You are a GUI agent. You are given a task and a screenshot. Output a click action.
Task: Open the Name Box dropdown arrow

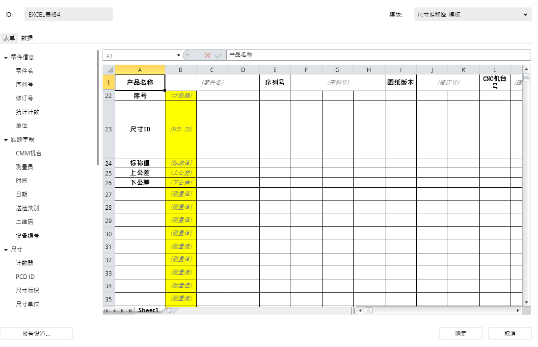(x=179, y=55)
